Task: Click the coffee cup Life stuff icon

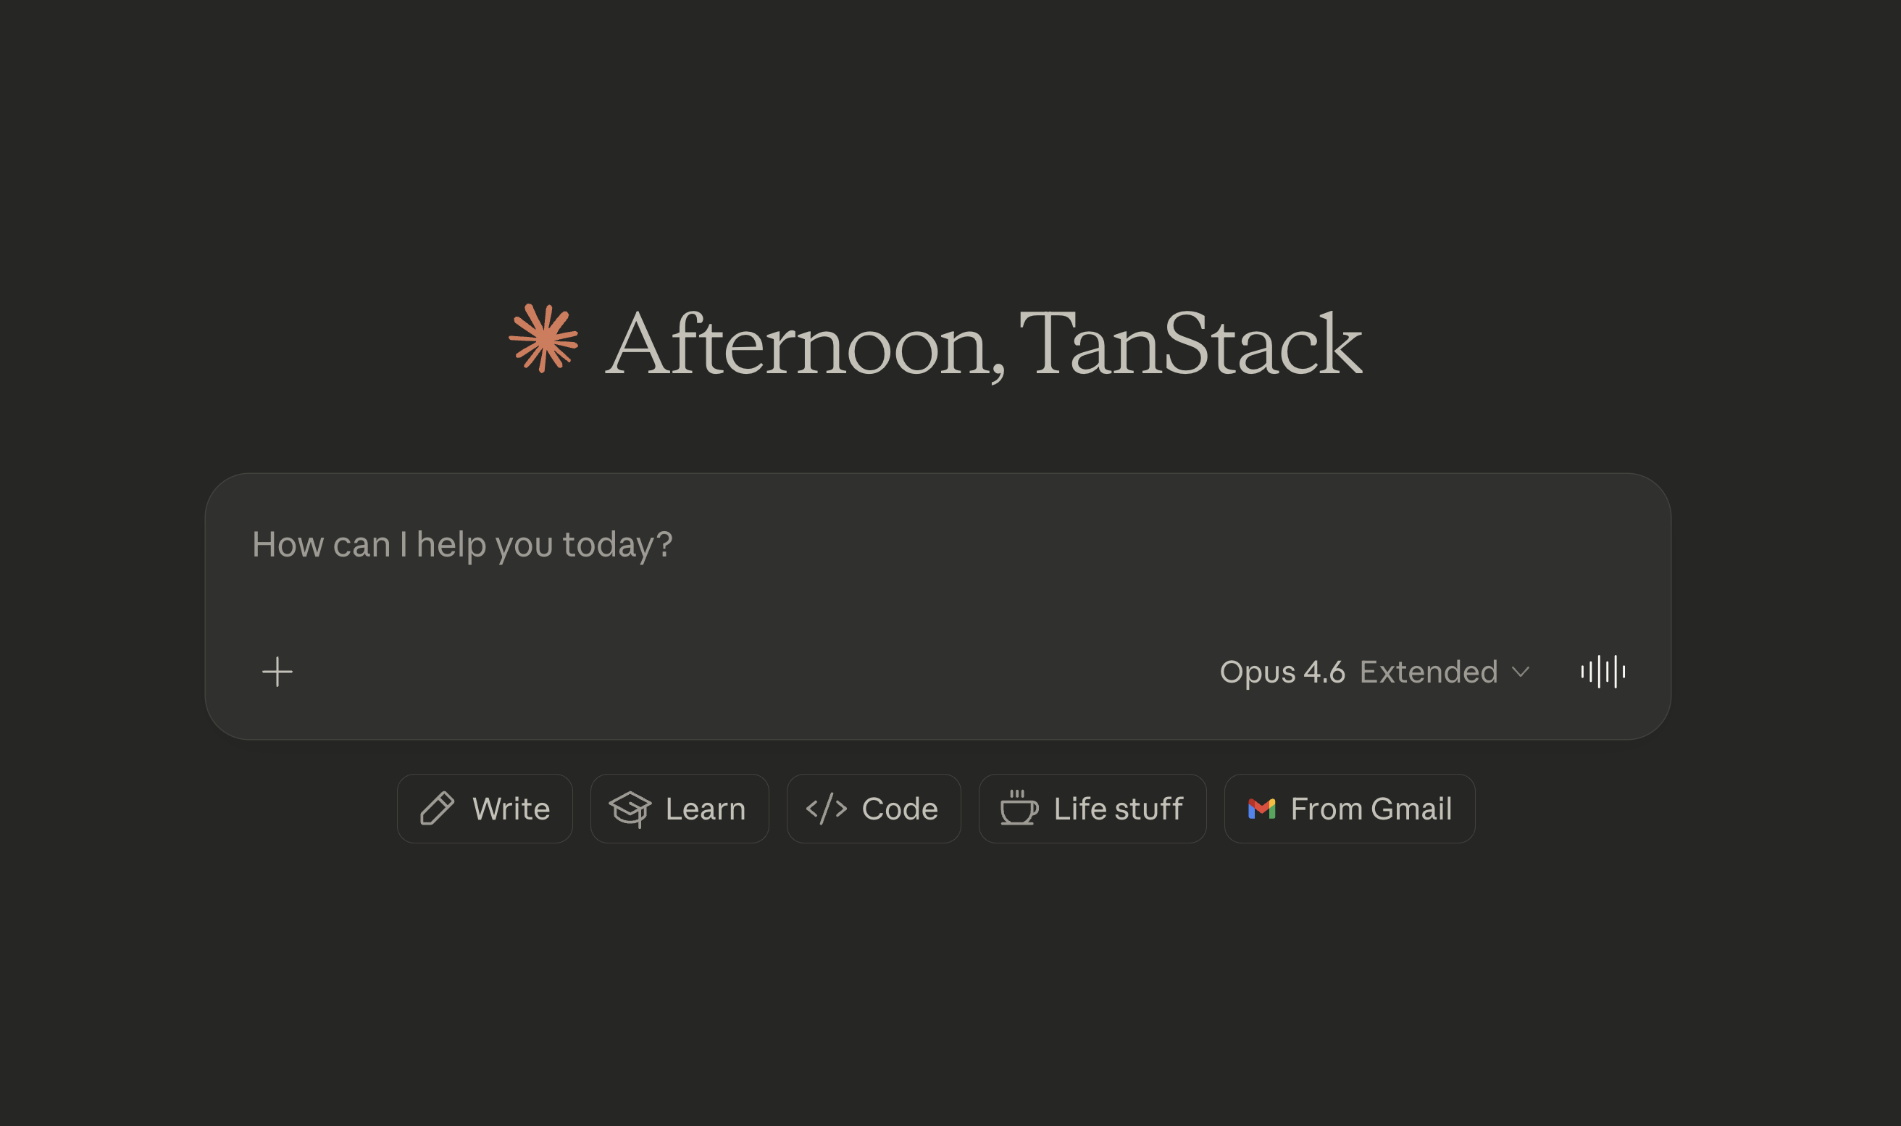Action: point(1019,807)
